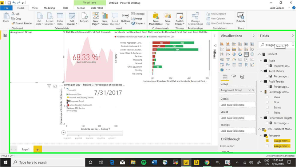The height and width of the screenshot is (167, 297).
Task: Select the stacked bar chart visual
Action: point(222,44)
